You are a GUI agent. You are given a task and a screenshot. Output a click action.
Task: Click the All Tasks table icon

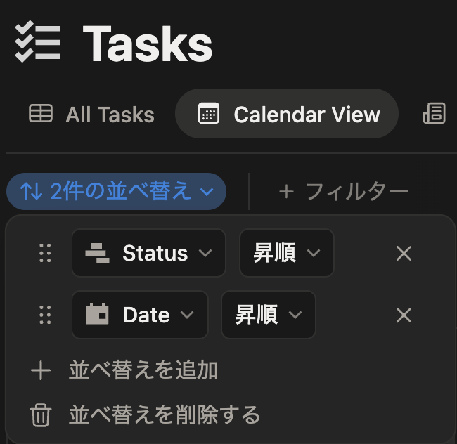point(41,113)
